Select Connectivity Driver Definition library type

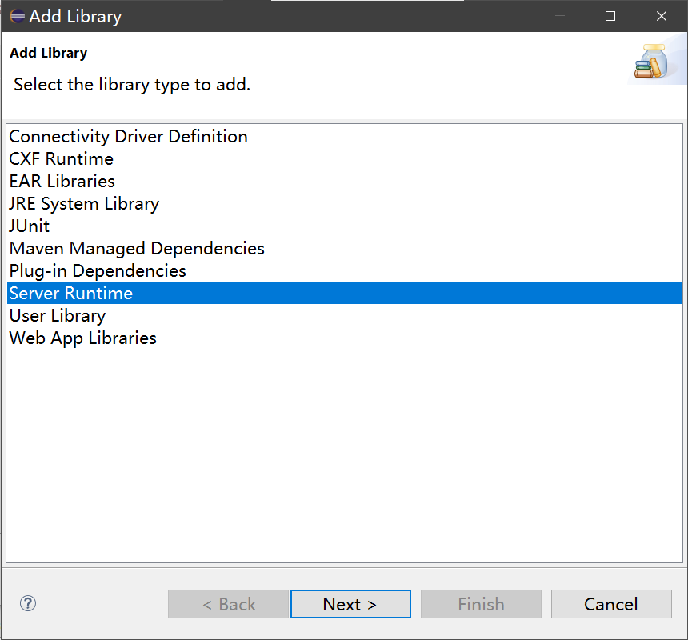128,137
